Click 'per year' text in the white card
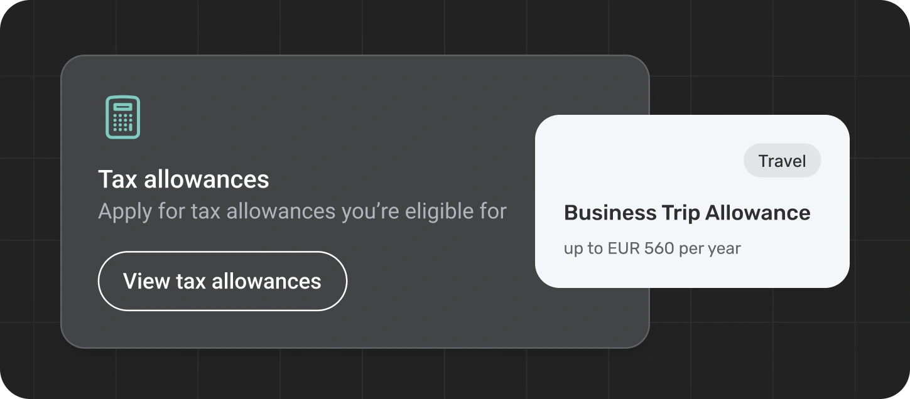The image size is (910, 399). (x=710, y=248)
